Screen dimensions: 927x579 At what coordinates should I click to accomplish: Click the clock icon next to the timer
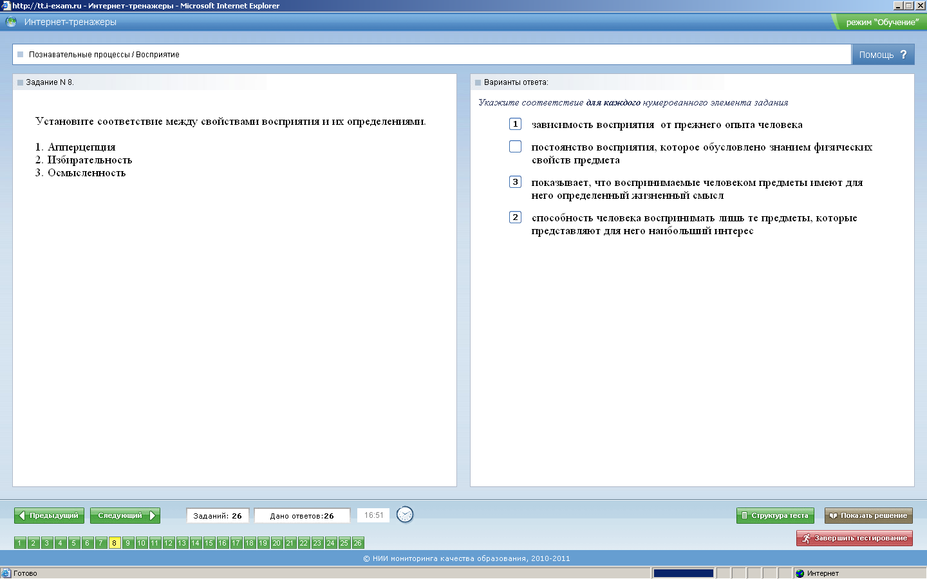pyautogui.click(x=405, y=515)
